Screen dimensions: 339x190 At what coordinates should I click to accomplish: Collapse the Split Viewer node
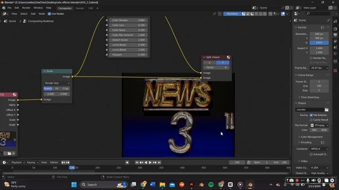pyautogui.click(x=204, y=58)
